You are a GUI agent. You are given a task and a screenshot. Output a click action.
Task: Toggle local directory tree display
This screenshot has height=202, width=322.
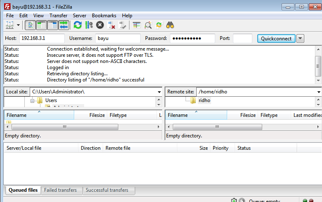(x=41, y=25)
